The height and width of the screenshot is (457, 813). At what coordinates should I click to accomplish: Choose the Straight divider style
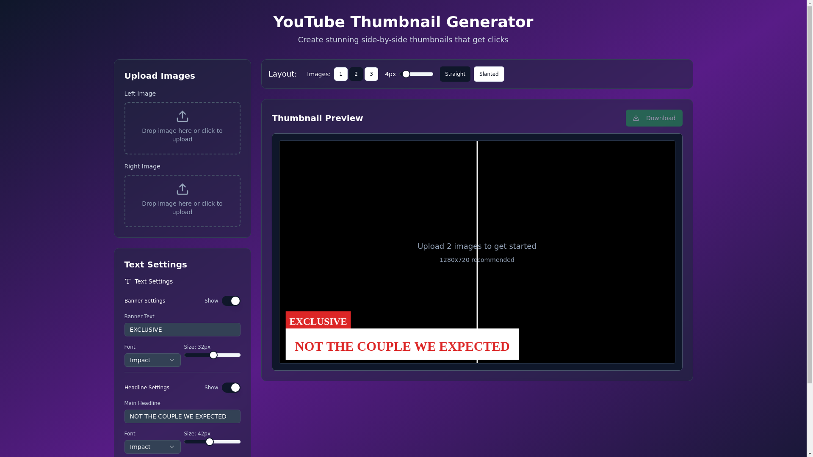(455, 74)
